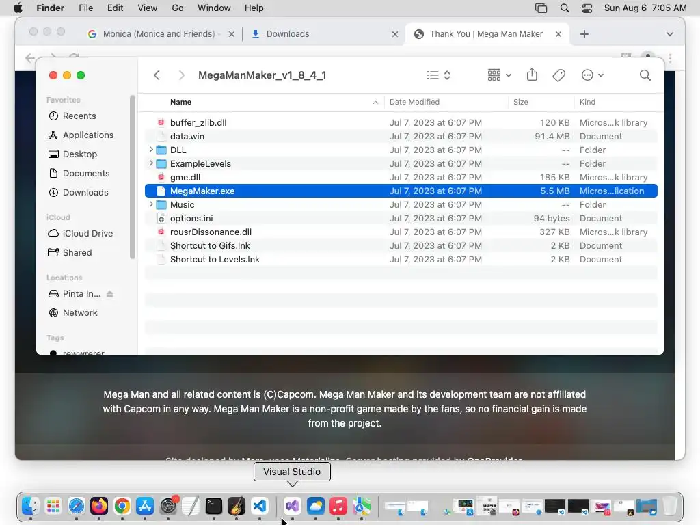
Task: Open the list view switcher in Finder
Action: tap(438, 75)
